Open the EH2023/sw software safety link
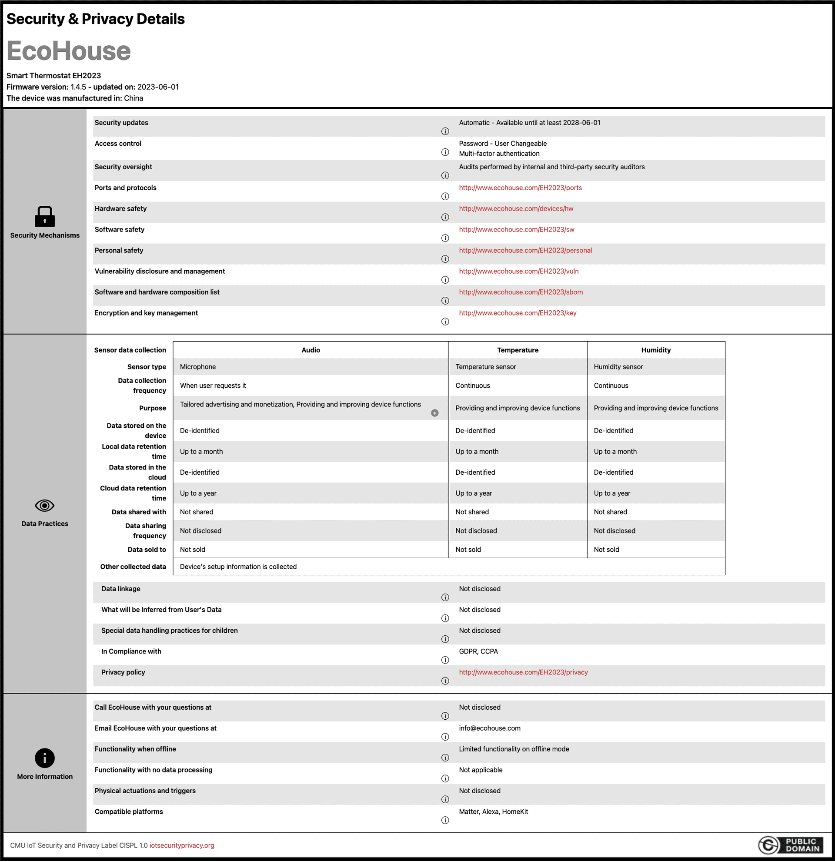835x862 pixels. click(516, 230)
